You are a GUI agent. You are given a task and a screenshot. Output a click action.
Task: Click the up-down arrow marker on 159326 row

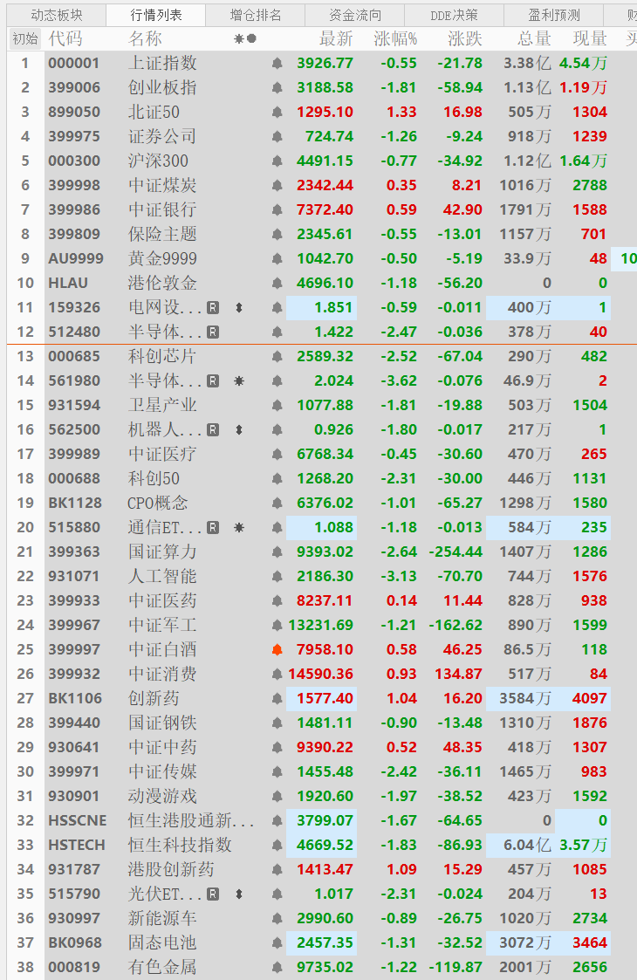click(x=239, y=307)
